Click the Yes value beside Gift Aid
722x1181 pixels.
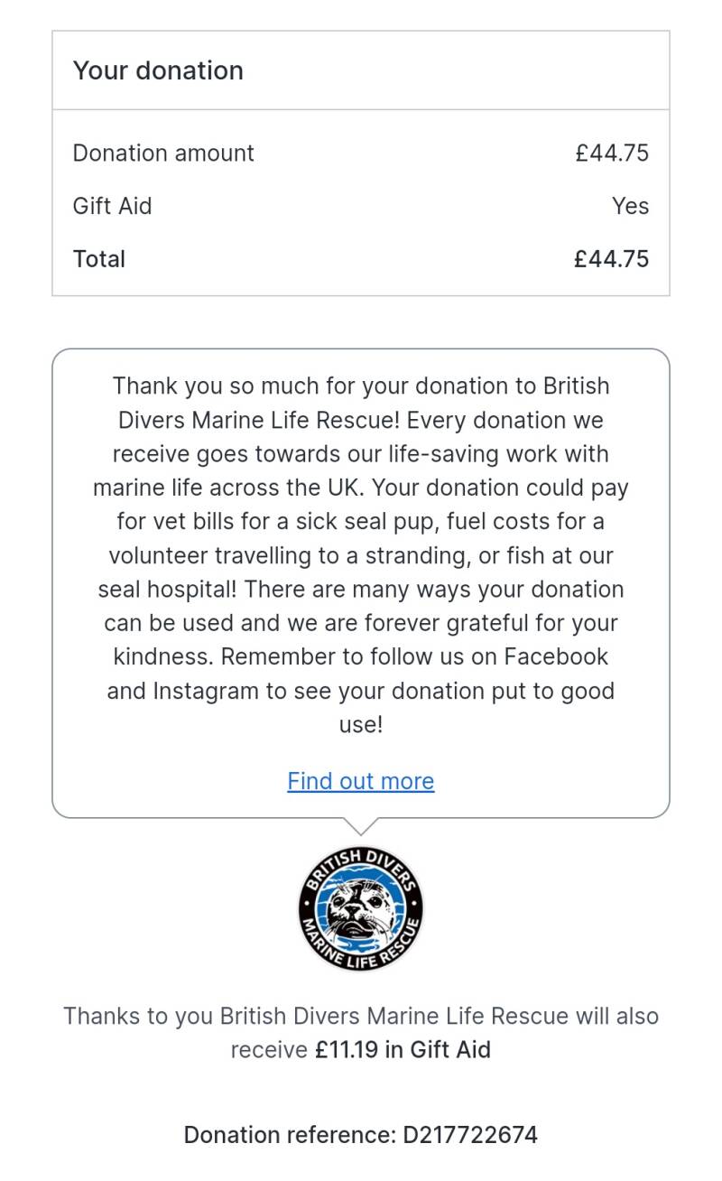630,206
